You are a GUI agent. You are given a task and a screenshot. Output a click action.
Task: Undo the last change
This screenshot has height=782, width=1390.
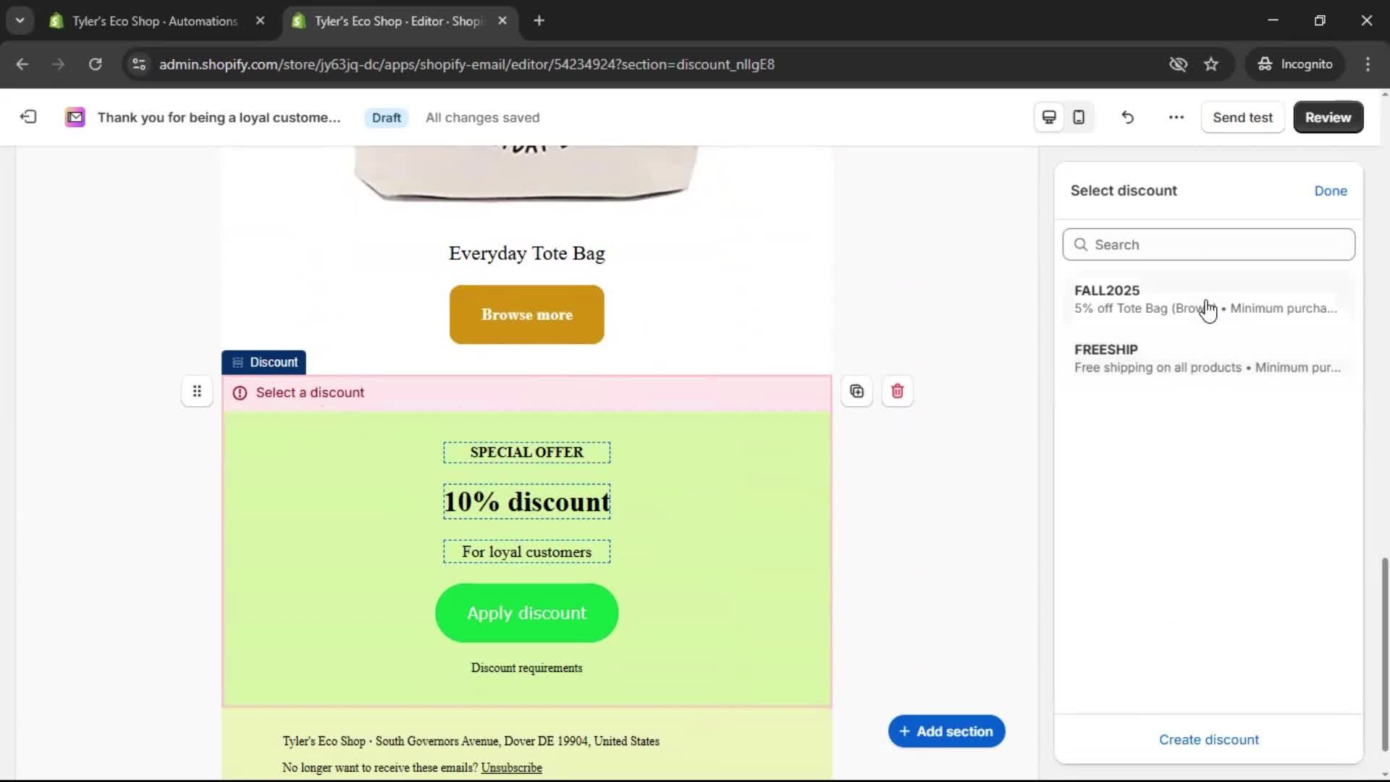point(1127,117)
